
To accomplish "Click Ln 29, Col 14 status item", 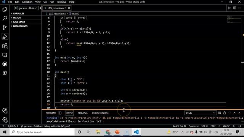I will point(180,126).
